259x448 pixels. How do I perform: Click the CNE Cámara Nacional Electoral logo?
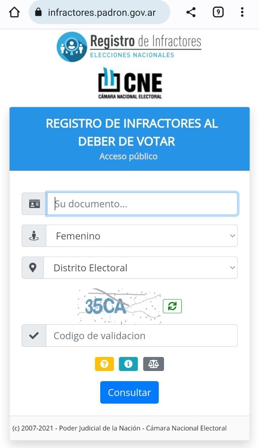click(x=130, y=83)
